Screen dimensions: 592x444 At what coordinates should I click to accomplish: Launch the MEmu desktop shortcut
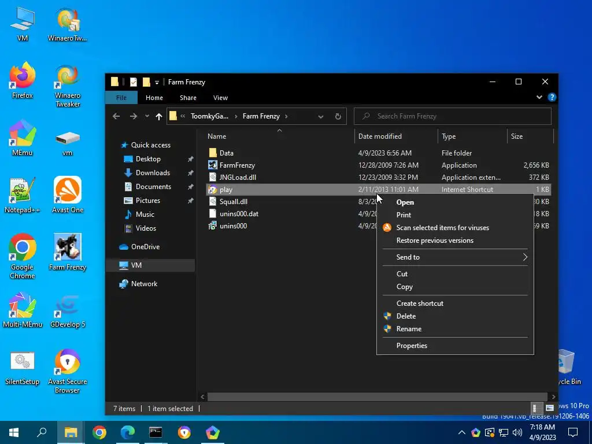(23, 138)
